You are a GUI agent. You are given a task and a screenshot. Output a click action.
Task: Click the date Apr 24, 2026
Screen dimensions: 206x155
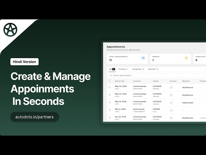click(120, 117)
